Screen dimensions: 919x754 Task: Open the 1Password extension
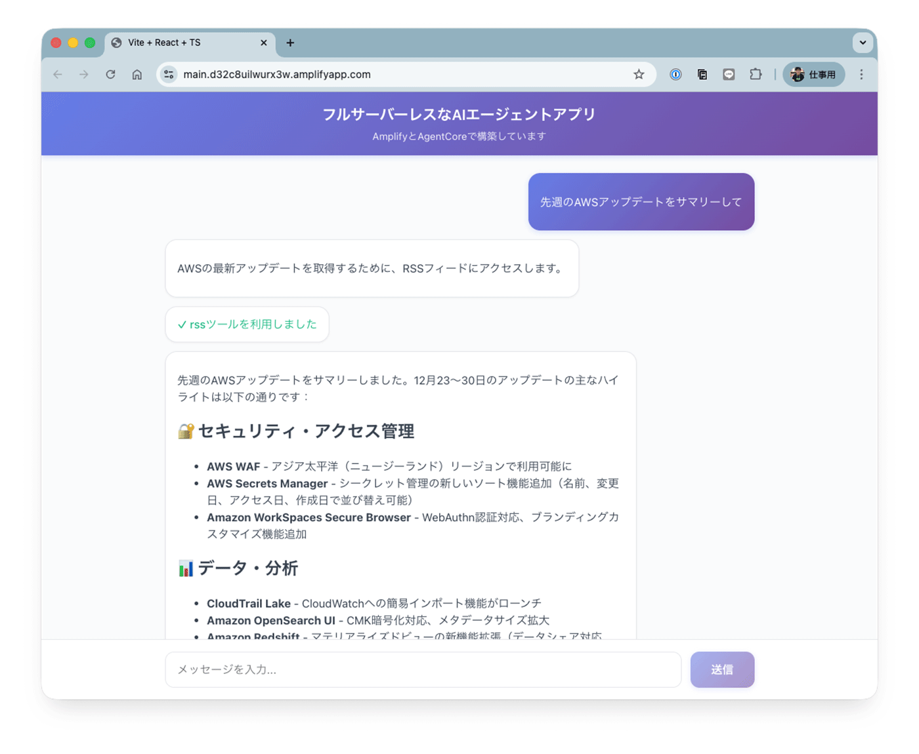(675, 74)
